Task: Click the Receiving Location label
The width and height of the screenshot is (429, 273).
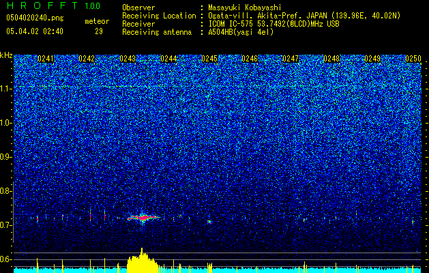Action: (x=159, y=16)
